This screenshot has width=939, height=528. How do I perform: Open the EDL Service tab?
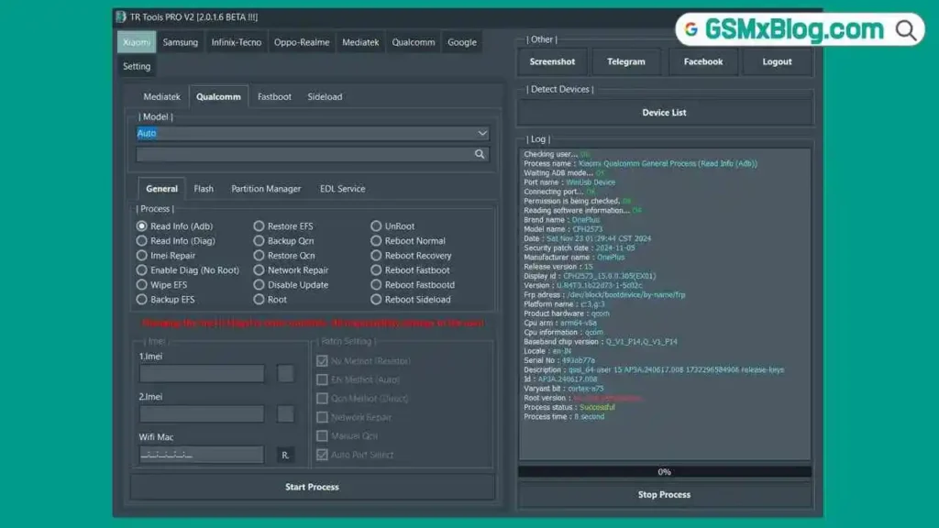click(x=343, y=189)
